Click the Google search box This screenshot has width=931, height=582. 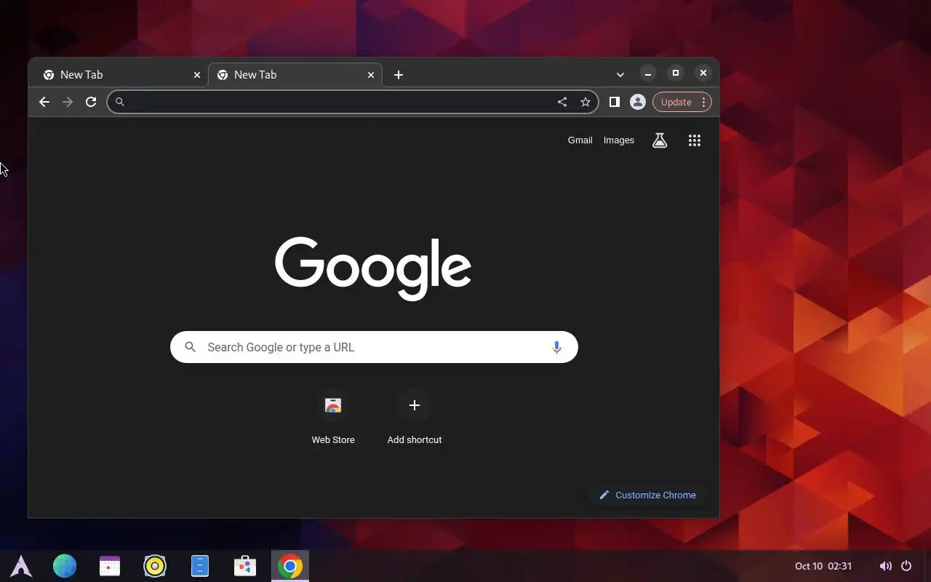tap(374, 347)
